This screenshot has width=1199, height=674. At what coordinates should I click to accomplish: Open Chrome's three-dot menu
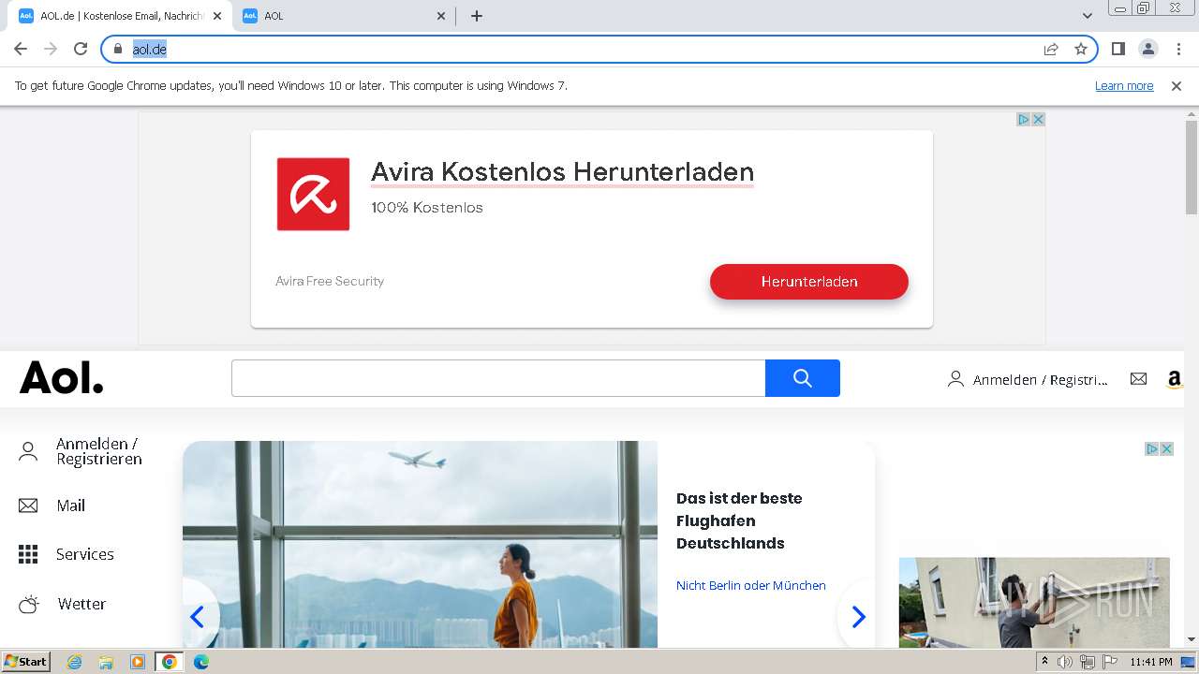point(1178,49)
